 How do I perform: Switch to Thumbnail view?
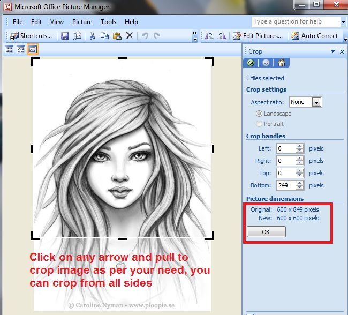[x=9, y=49]
